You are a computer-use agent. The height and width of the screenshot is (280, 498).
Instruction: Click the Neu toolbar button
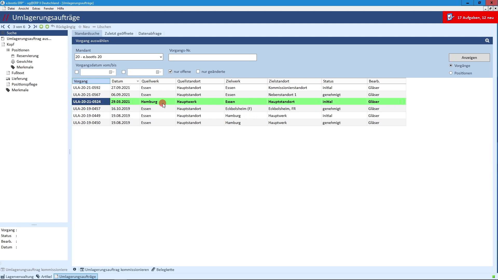click(x=84, y=27)
